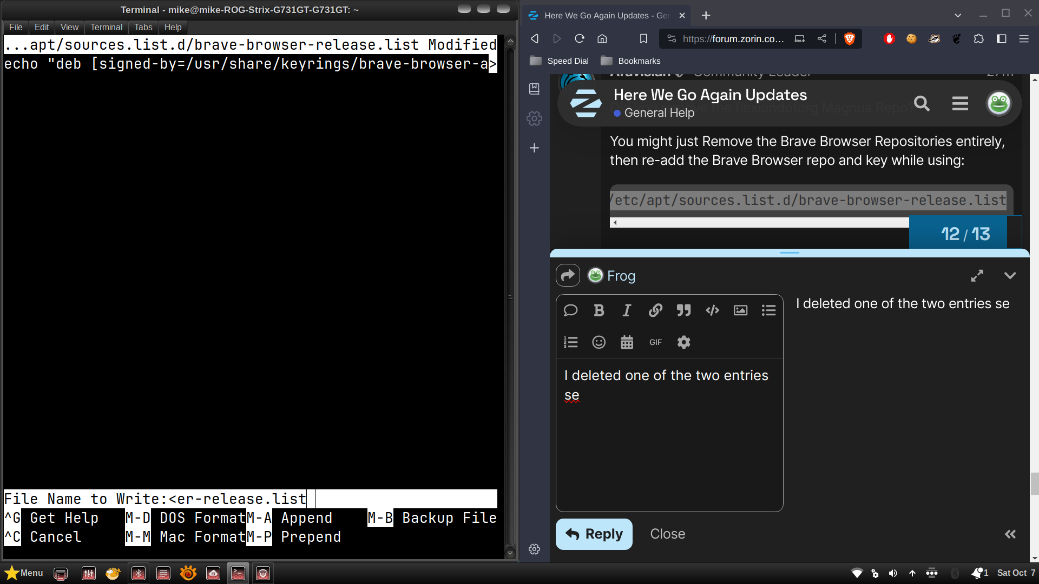Open the Menu start button
This screenshot has height=584, width=1039.
(x=24, y=573)
